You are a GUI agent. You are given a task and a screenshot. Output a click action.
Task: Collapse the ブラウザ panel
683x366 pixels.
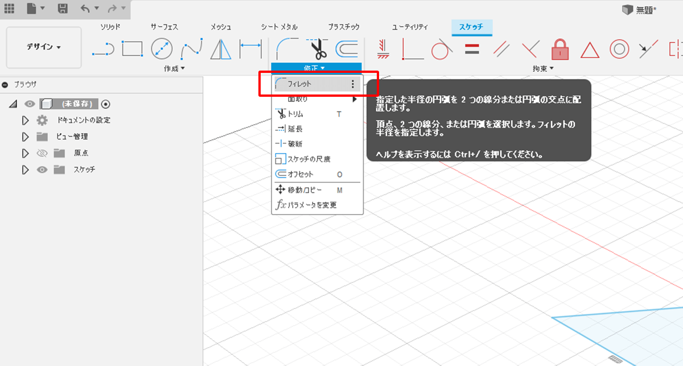coord(5,84)
